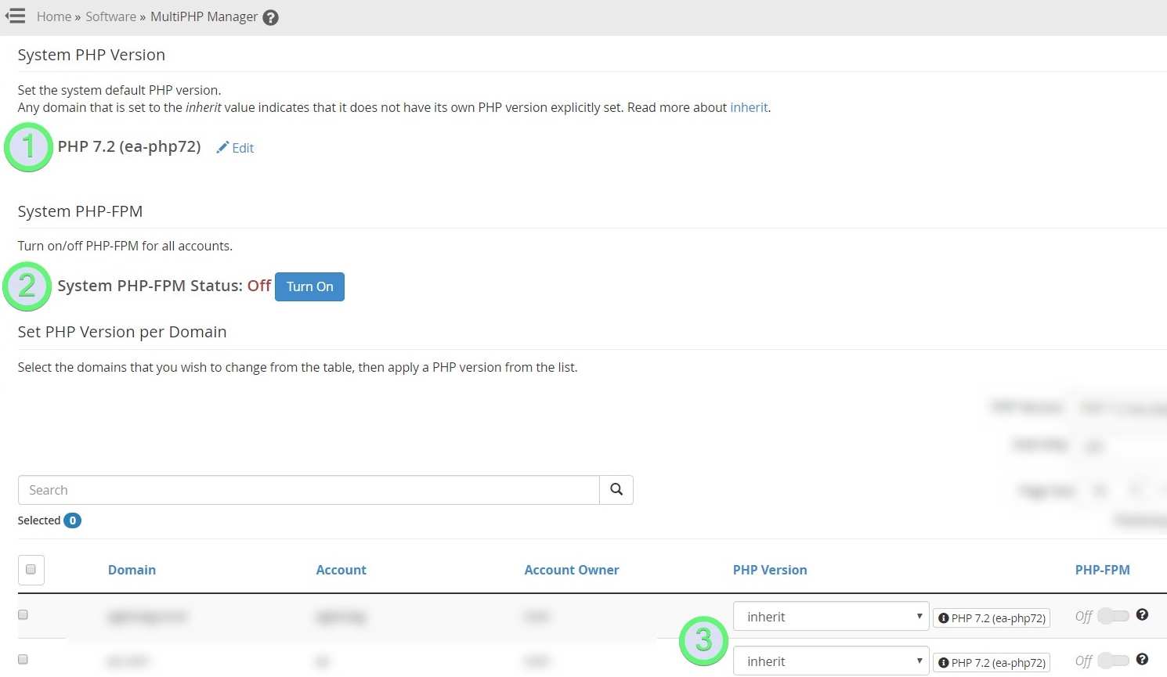Click the pencil Edit icon for PHP version
This screenshot has width=1167, height=677.
223,148
